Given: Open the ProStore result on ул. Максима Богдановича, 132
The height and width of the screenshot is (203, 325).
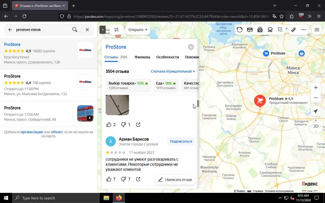Looking at the screenshot, I should [49, 85].
